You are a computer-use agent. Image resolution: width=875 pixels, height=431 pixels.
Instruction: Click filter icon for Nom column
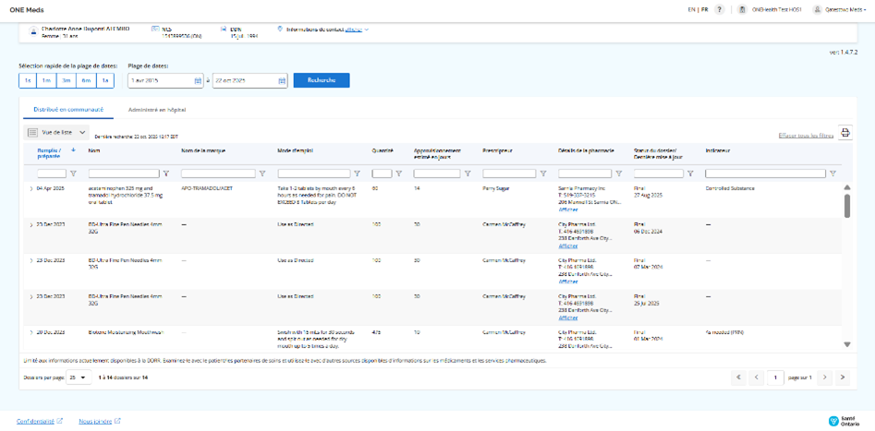pyautogui.click(x=166, y=174)
